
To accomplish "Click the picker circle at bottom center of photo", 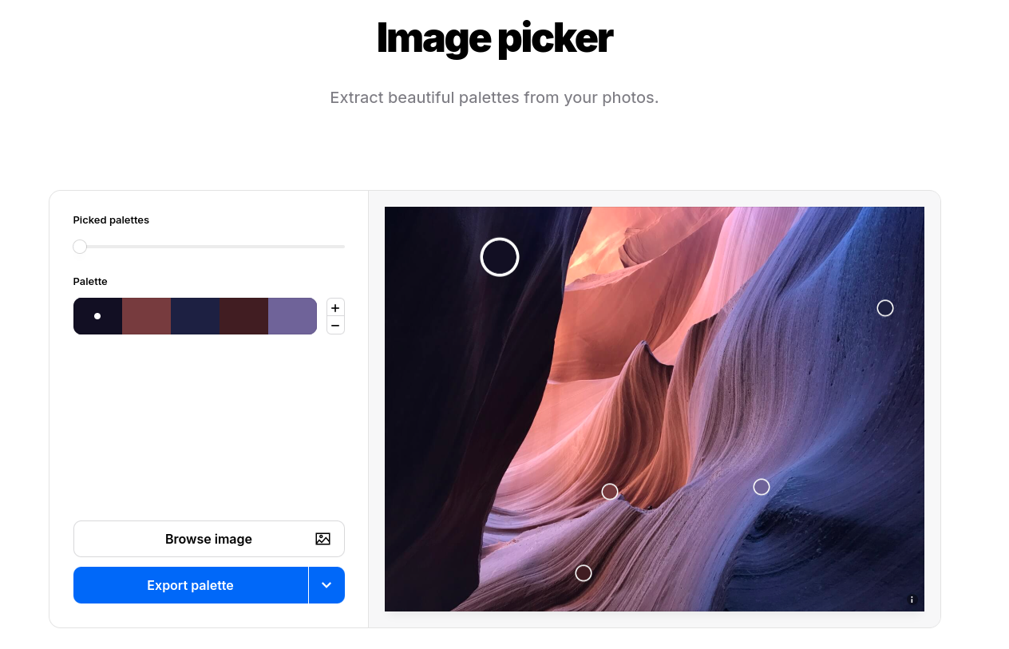I will [x=584, y=573].
